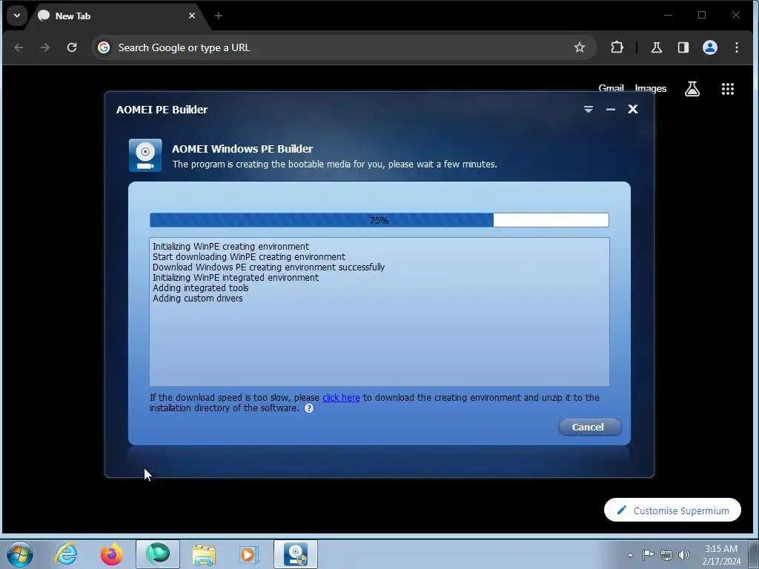This screenshot has width=759, height=569.
Task: Close the New Tab tab
Action: coord(192,16)
